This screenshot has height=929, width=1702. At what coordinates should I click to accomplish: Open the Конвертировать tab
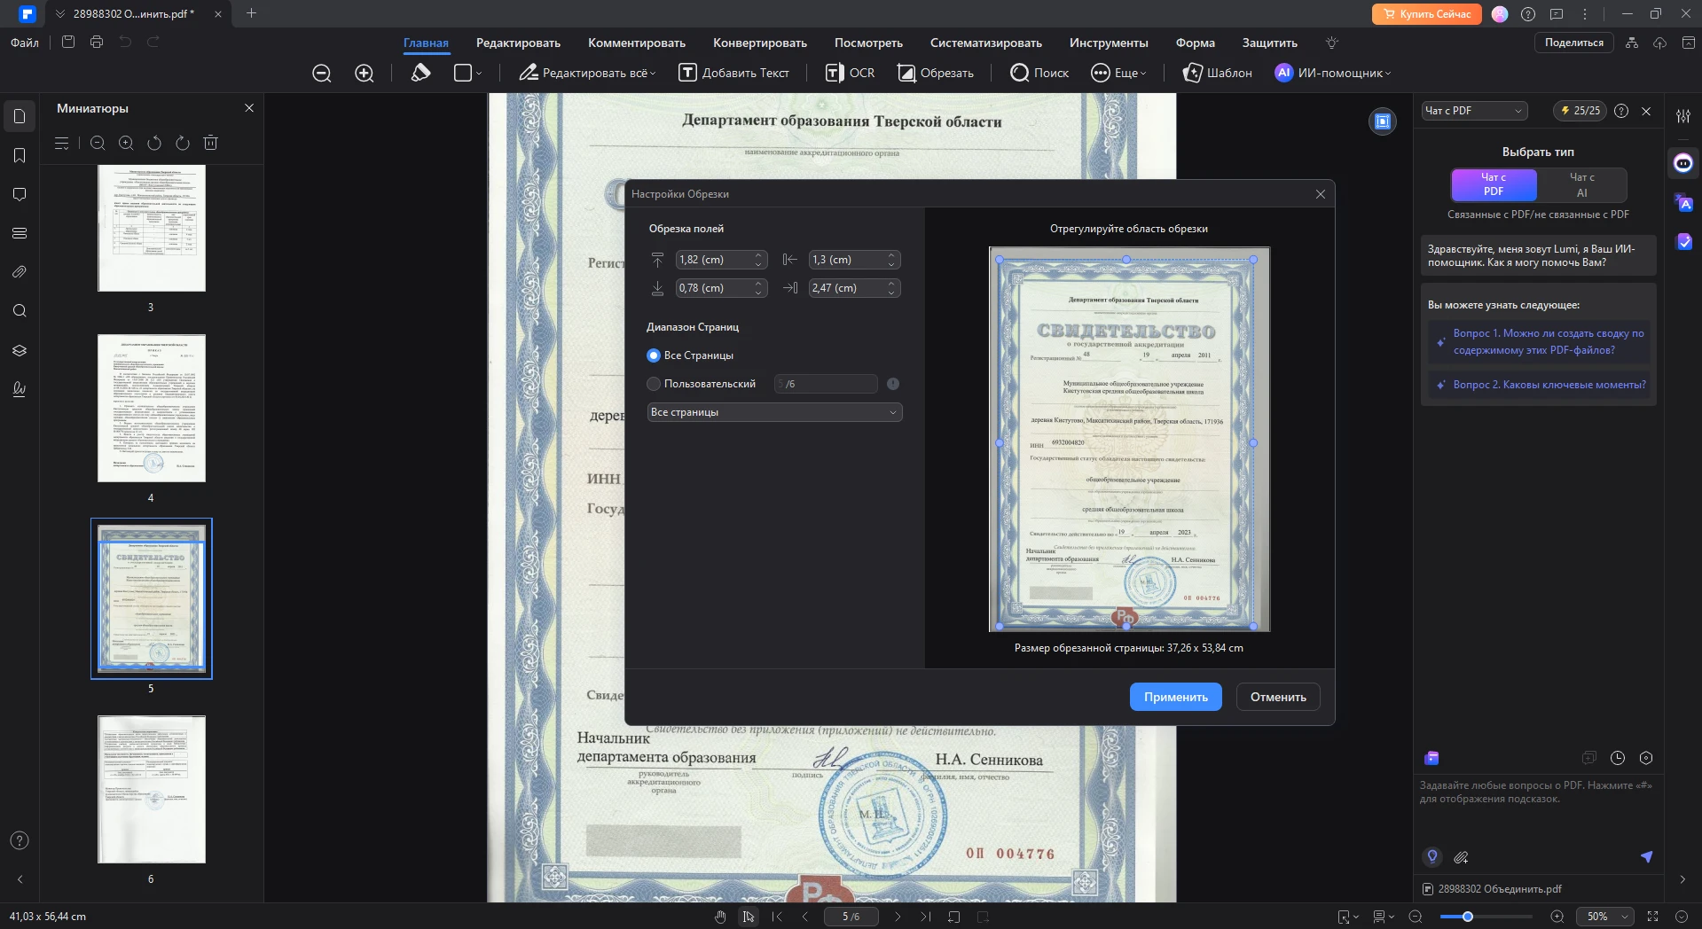point(760,43)
